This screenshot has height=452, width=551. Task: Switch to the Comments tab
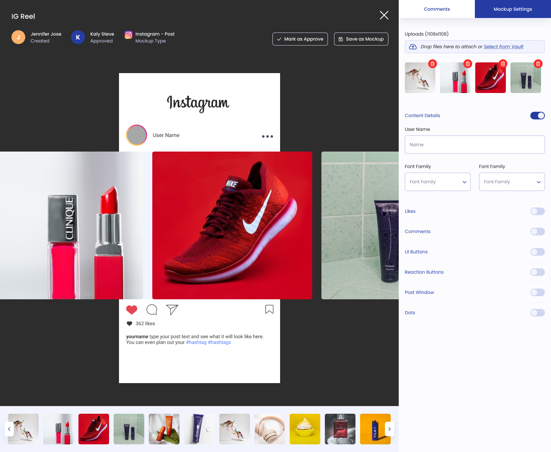coord(437,9)
